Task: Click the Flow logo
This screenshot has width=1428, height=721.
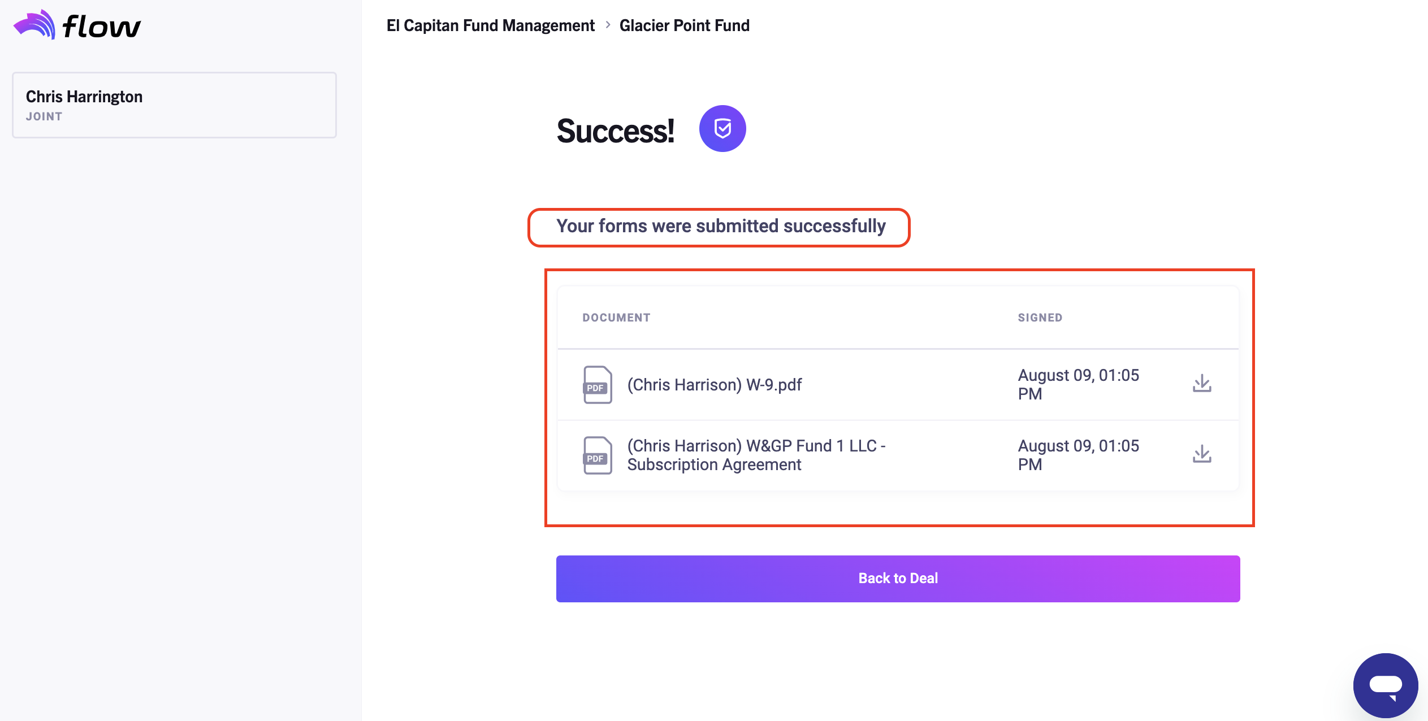Action: pyautogui.click(x=77, y=25)
